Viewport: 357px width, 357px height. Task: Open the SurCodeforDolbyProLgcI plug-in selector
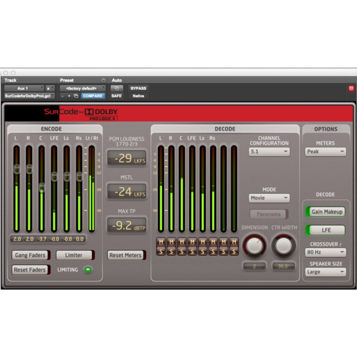29,96
